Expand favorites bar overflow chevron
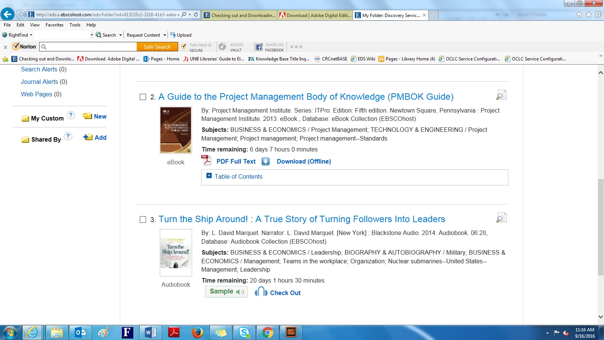Screen dimensions: 604x340 [x=600, y=56]
